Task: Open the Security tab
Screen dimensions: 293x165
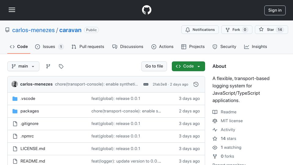Action: [x=224, y=46]
